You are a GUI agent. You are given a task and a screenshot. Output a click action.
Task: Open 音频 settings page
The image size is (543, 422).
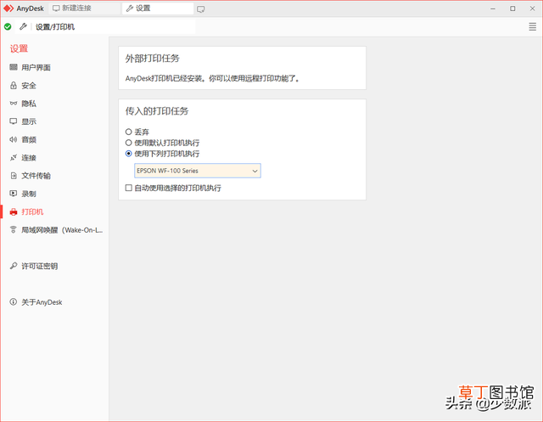(x=54, y=139)
